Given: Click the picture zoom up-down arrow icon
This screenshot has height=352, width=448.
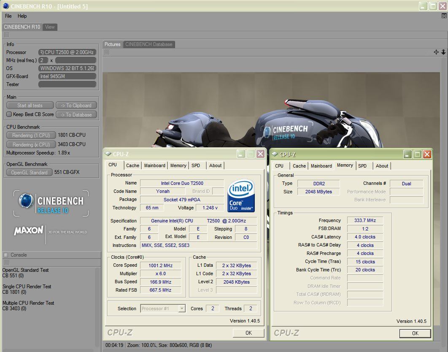Looking at the screenshot, I should coord(443,52).
